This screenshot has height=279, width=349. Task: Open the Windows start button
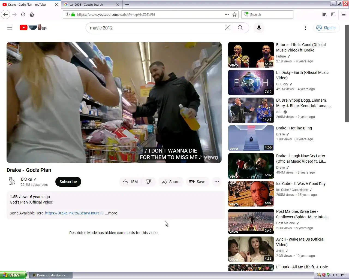[x=13, y=275]
